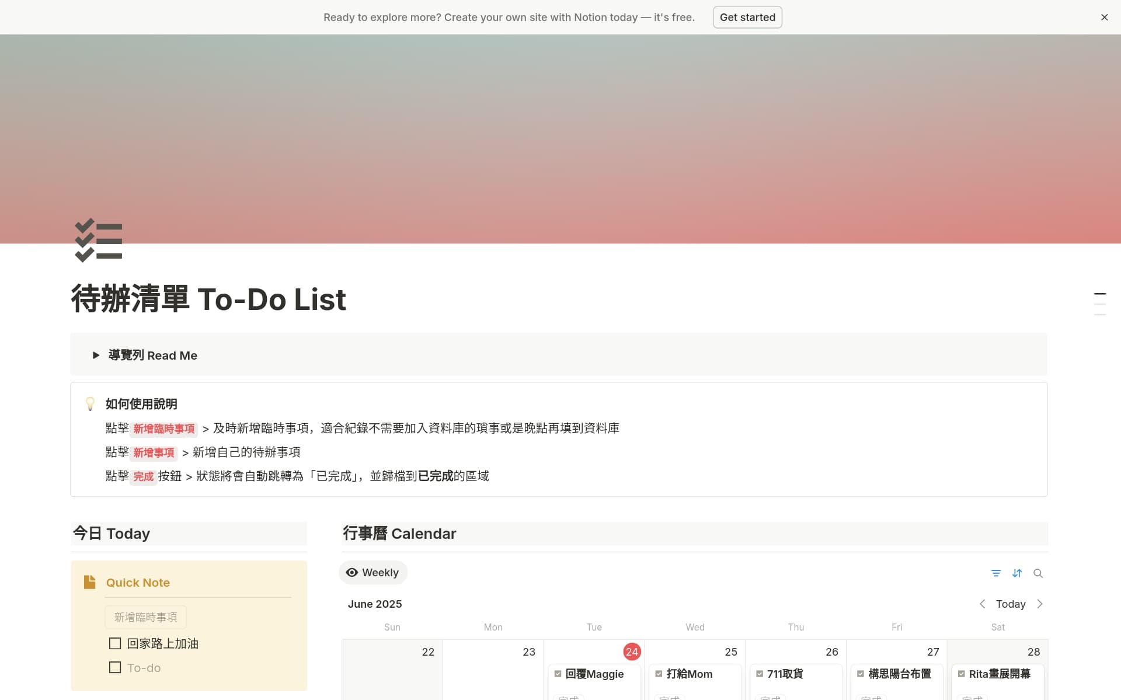Go to previous week using the left chevron
Image resolution: width=1121 pixels, height=700 pixels.
point(982,604)
